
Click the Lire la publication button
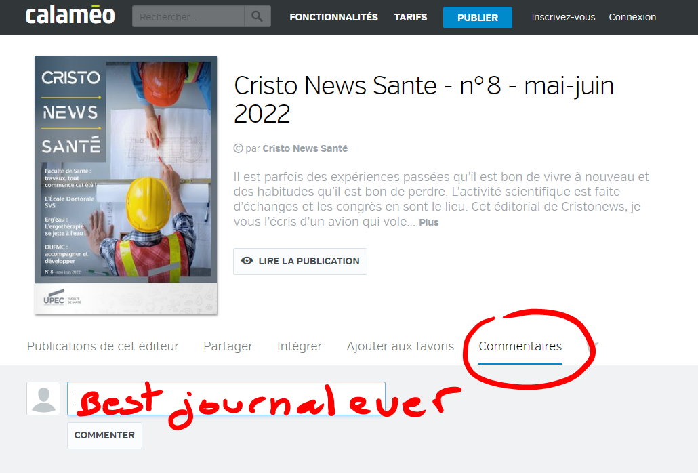(300, 261)
